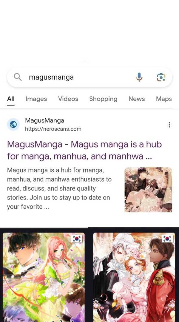
Task: Open the Shopping tab
Action: point(103,99)
